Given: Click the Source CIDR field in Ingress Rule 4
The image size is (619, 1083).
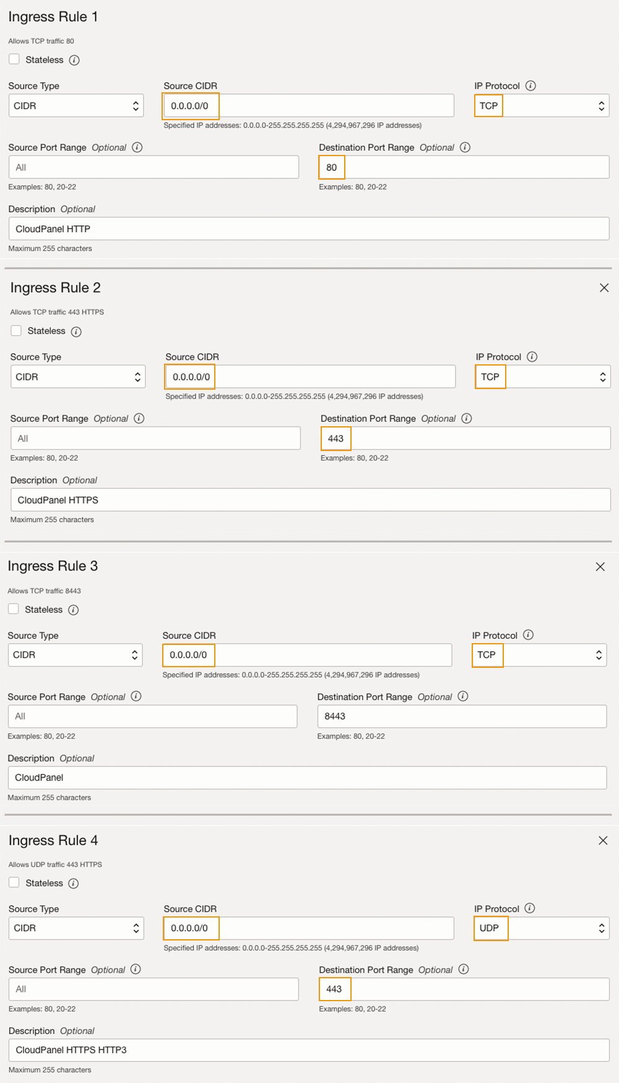Looking at the screenshot, I should (308, 928).
